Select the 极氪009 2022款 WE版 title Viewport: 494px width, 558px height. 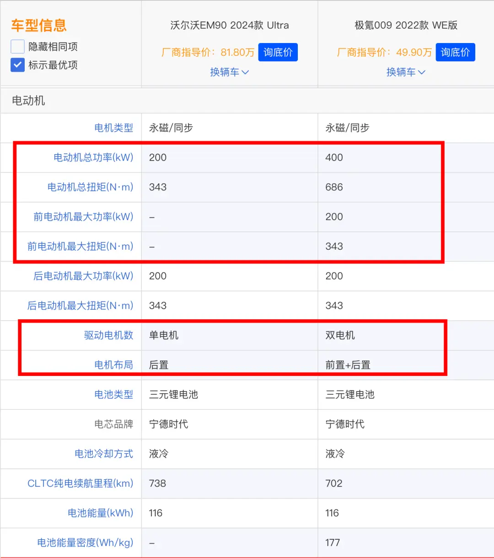[406, 25]
